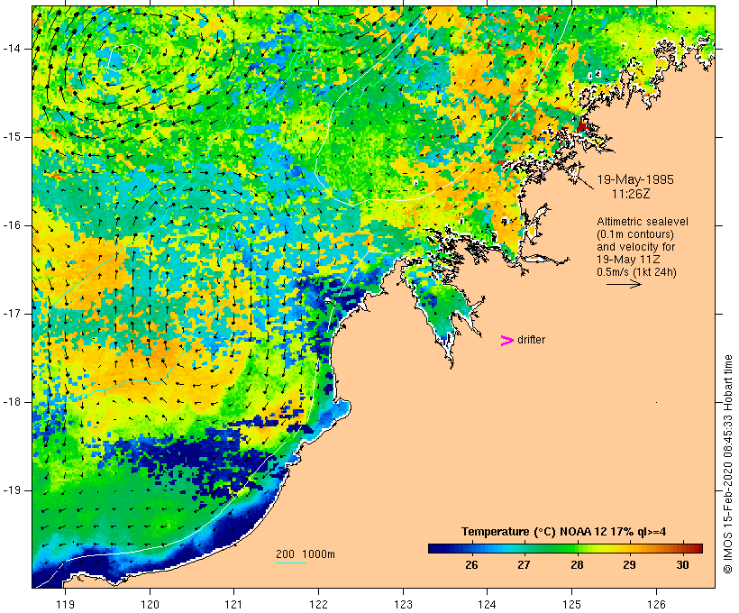Click the text 'and velocity for'
Screen dimensions: 739x613
tap(635, 247)
